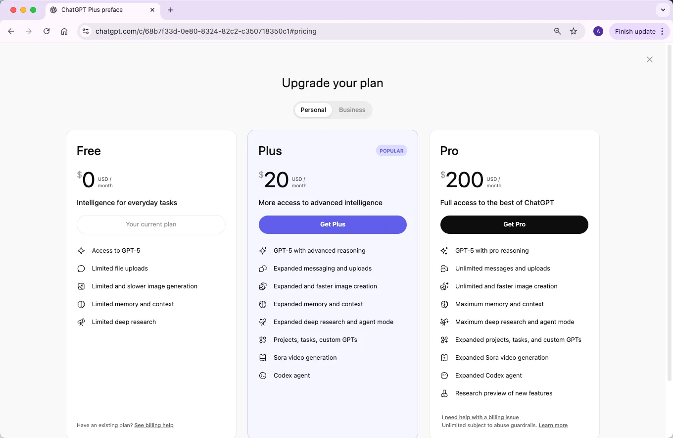Screen dimensions: 673x438
Task: Select the Personal plan toggle
Action: pos(313,110)
